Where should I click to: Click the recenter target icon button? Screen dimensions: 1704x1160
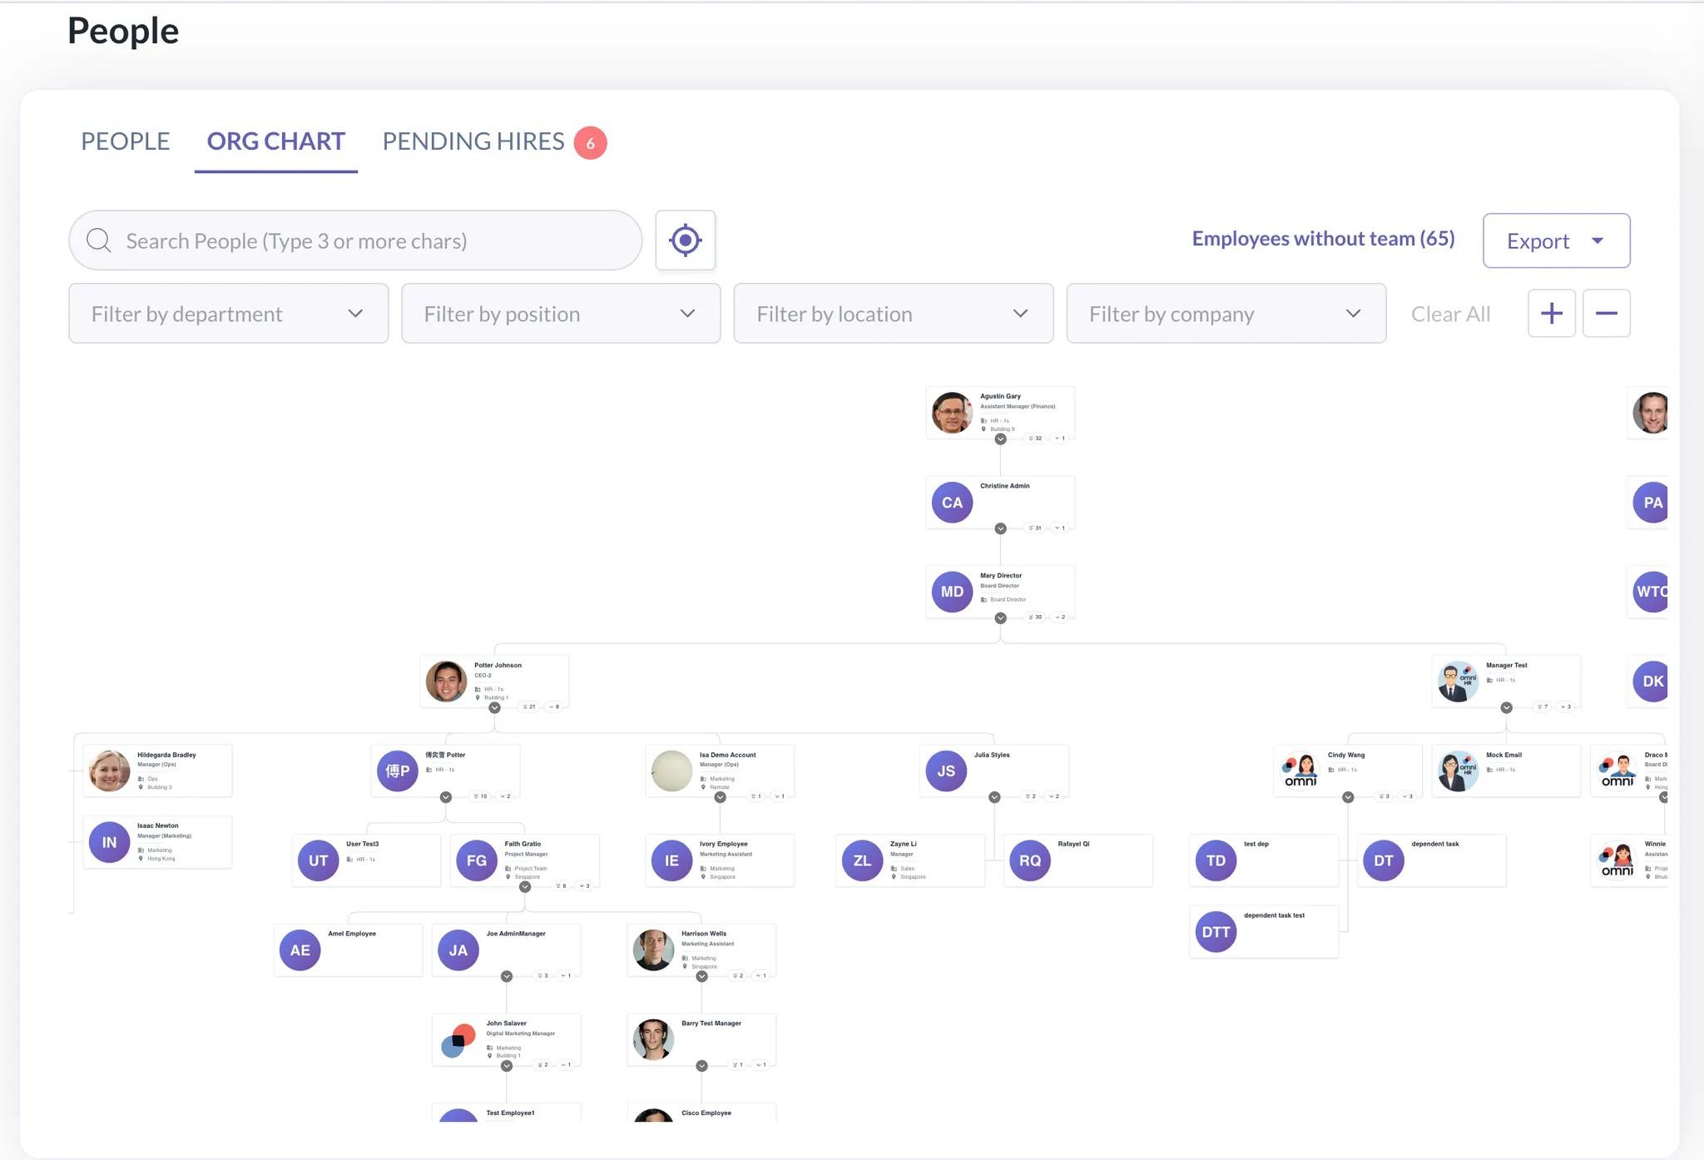[685, 240]
